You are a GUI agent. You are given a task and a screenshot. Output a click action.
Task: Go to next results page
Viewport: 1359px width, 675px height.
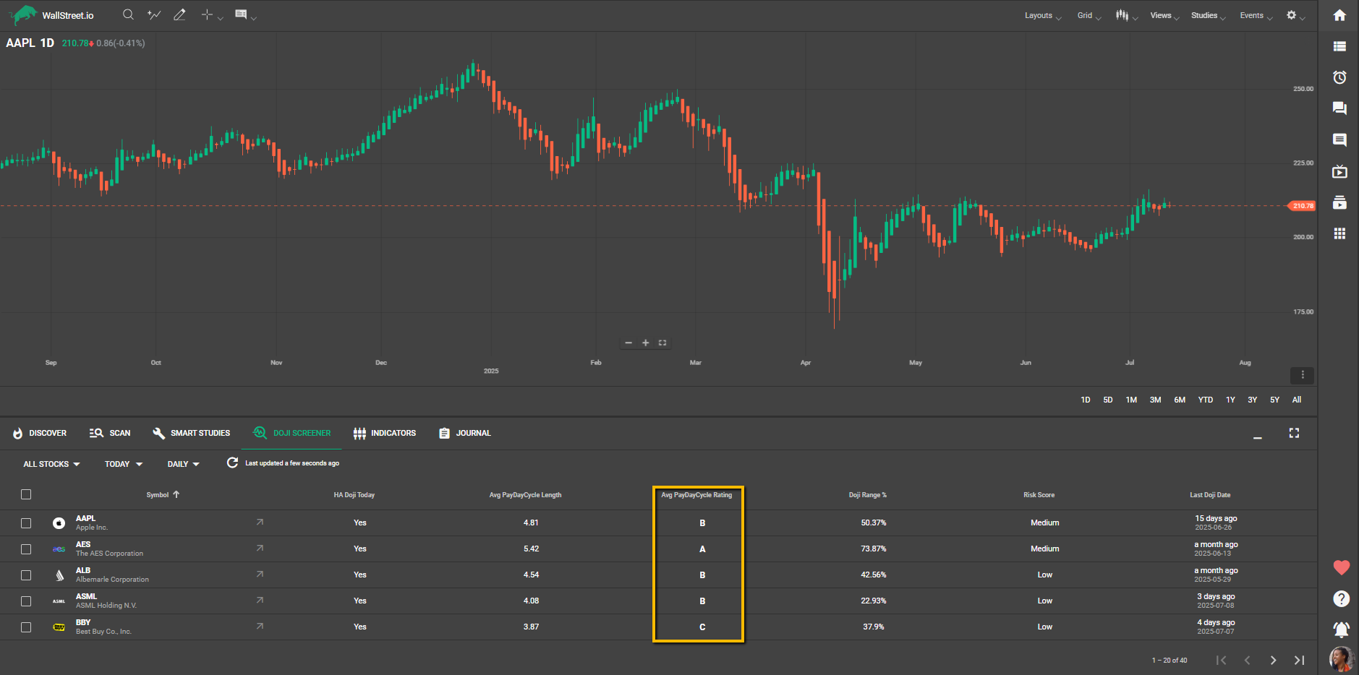(x=1273, y=660)
